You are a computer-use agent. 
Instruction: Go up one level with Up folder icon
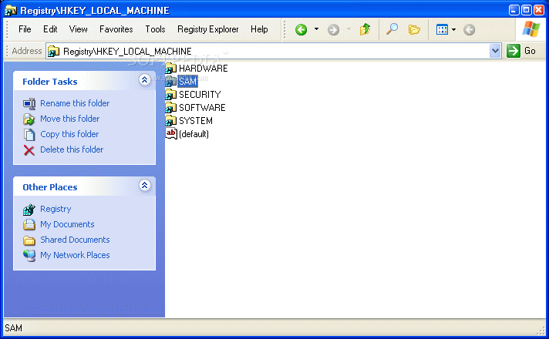(x=365, y=29)
